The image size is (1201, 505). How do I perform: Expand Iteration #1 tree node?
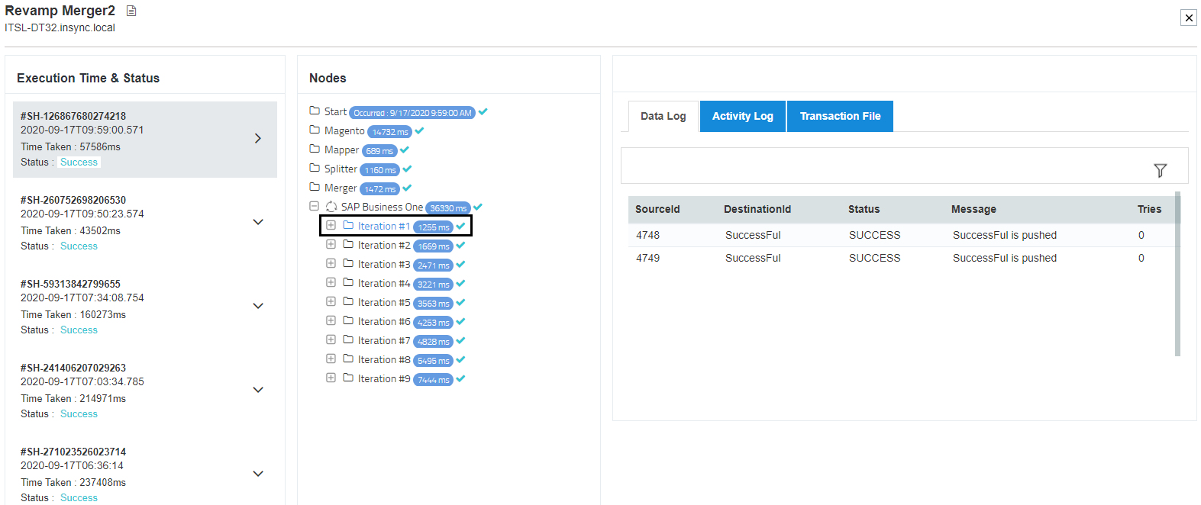point(331,225)
